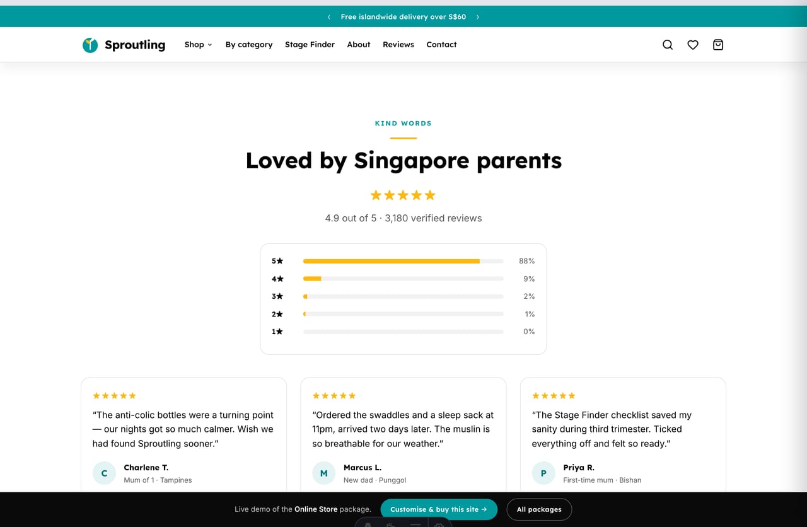
Task: Click the 1-star rating bar
Action: (x=403, y=332)
